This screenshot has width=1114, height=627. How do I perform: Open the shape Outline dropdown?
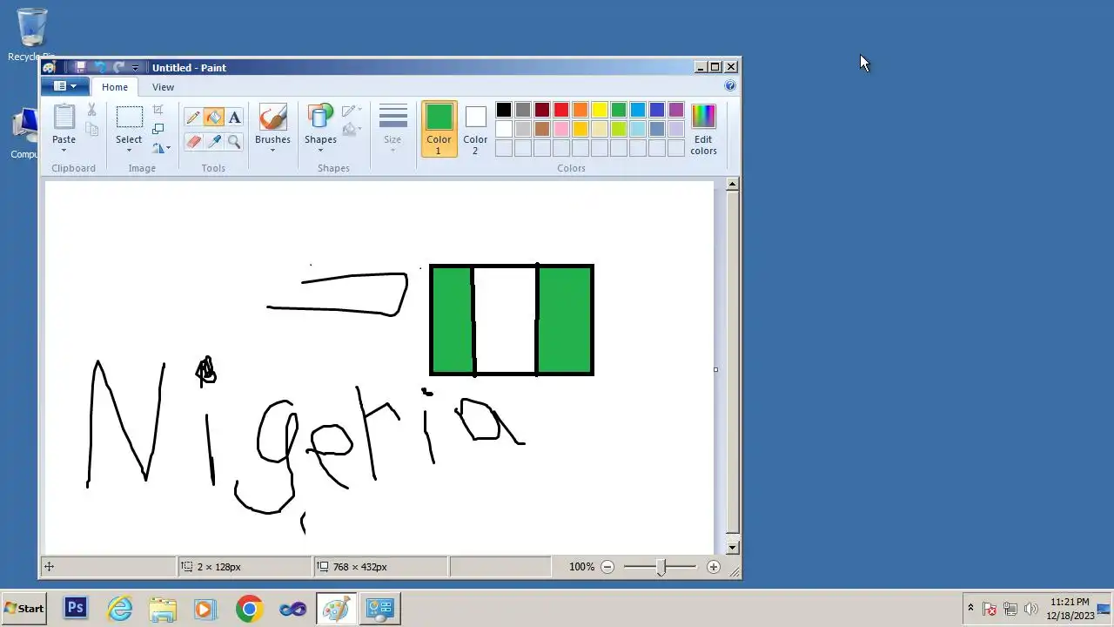coord(352,111)
